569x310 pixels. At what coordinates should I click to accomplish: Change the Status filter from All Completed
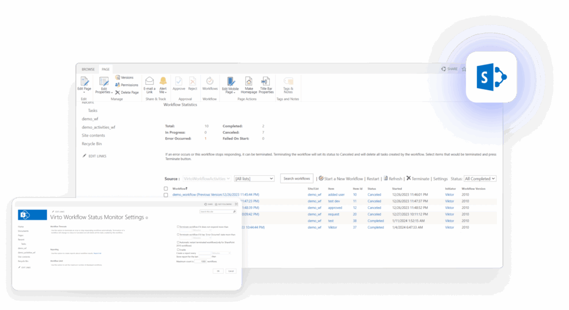480,178
